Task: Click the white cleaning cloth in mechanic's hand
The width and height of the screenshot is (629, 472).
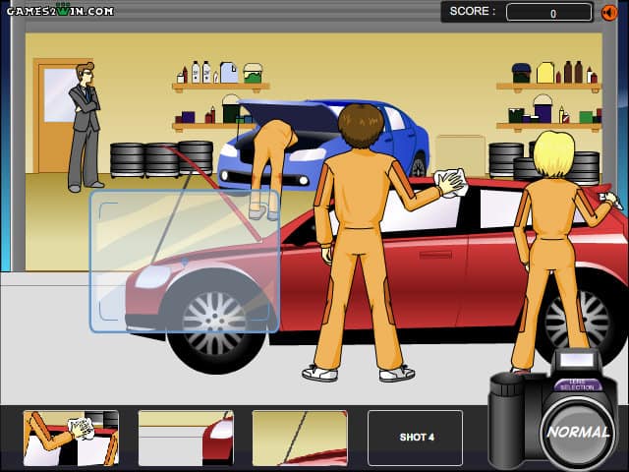Action: pyautogui.click(x=451, y=183)
